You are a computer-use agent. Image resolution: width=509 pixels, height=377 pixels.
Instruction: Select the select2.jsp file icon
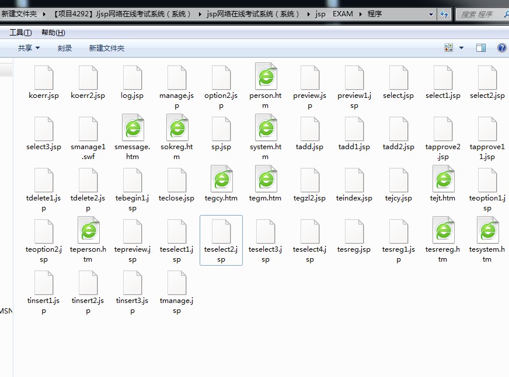[x=487, y=77]
